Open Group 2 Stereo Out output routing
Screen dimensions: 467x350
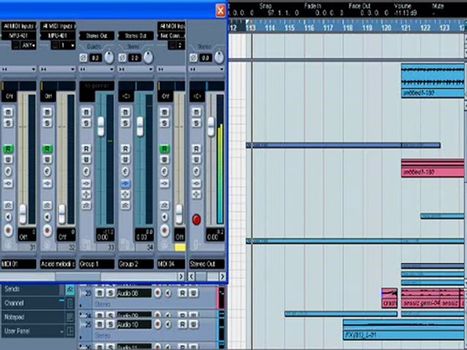[136, 35]
